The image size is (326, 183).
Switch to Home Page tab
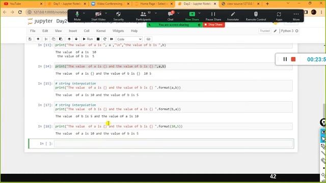153,4
